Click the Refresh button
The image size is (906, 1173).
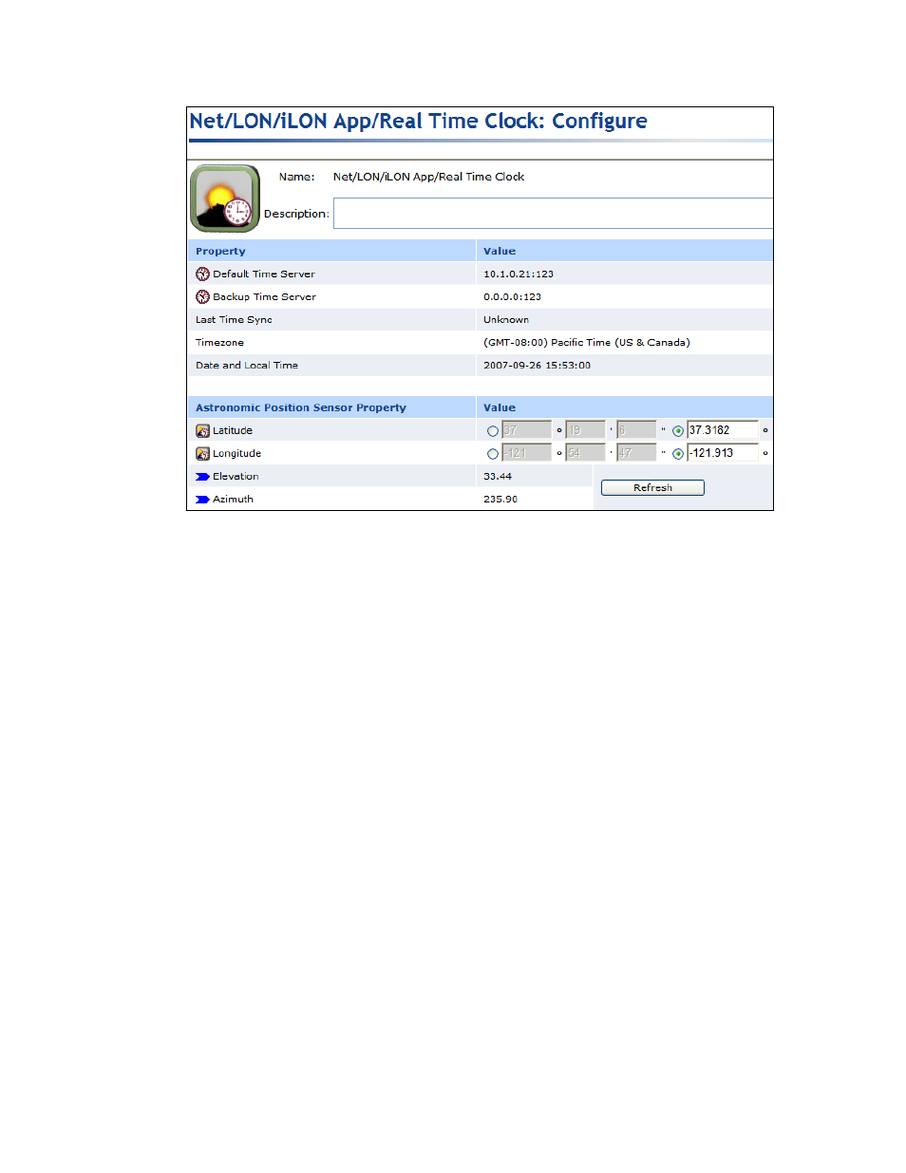[x=652, y=488]
